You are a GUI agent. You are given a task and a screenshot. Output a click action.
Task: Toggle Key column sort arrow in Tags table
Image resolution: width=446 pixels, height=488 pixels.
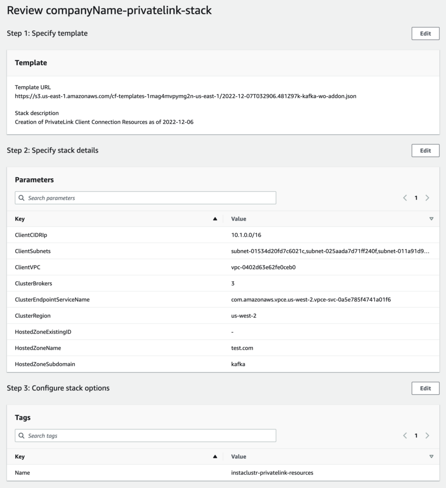pyautogui.click(x=215, y=457)
